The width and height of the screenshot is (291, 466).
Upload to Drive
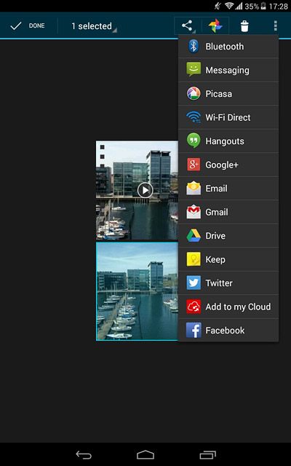pos(228,236)
